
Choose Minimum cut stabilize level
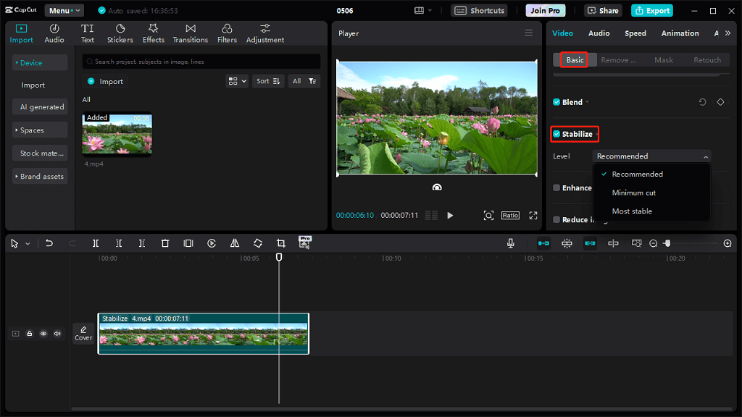633,193
